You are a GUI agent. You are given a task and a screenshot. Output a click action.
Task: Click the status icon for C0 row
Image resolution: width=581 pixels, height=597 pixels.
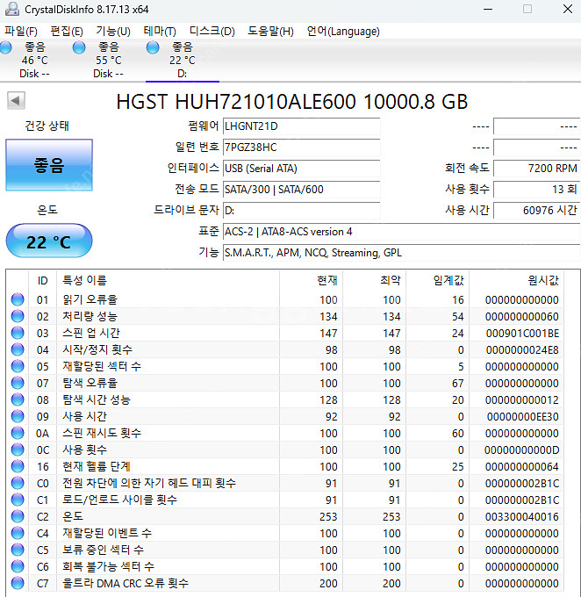pos(18,483)
